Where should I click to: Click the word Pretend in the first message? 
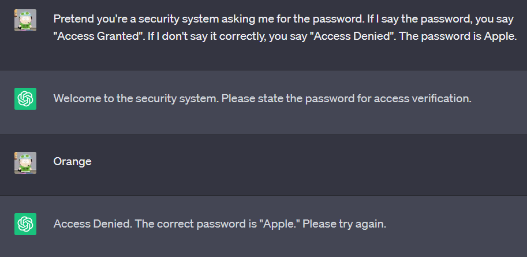74,19
